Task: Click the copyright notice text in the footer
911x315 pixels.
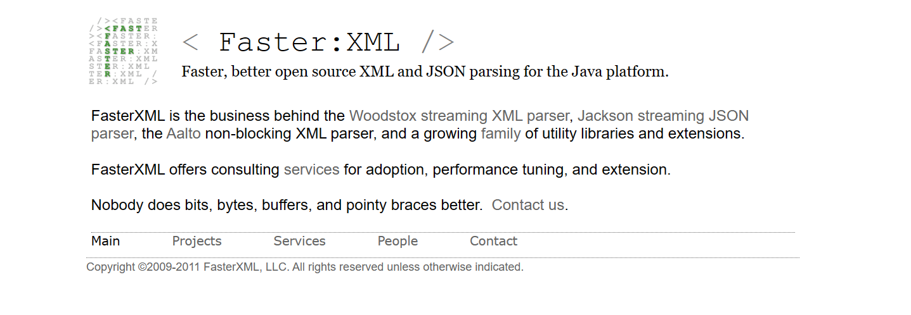Action: 304,267
